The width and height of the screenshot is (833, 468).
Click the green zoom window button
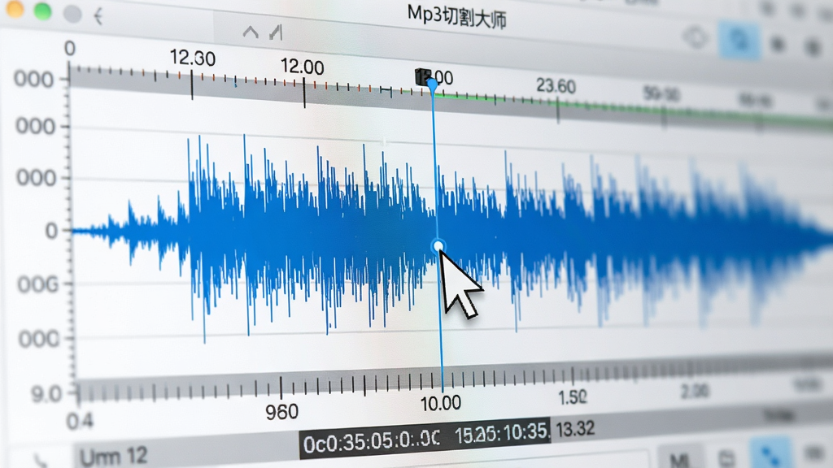click(42, 11)
